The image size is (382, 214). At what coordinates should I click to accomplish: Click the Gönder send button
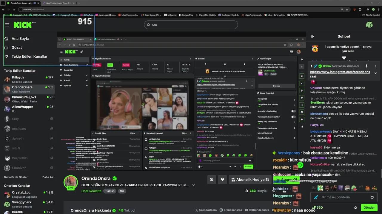tap(369, 207)
